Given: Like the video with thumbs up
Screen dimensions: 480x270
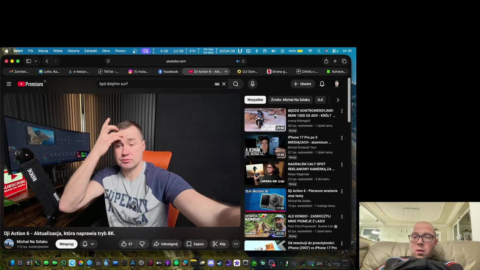Looking at the screenshot, I should pos(127,244).
